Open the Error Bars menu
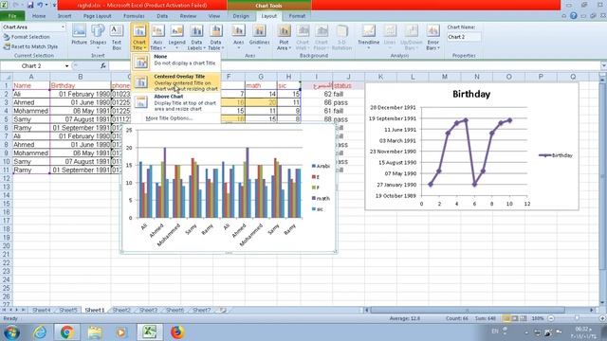Viewport: 607px width, 341px height. coord(432,37)
